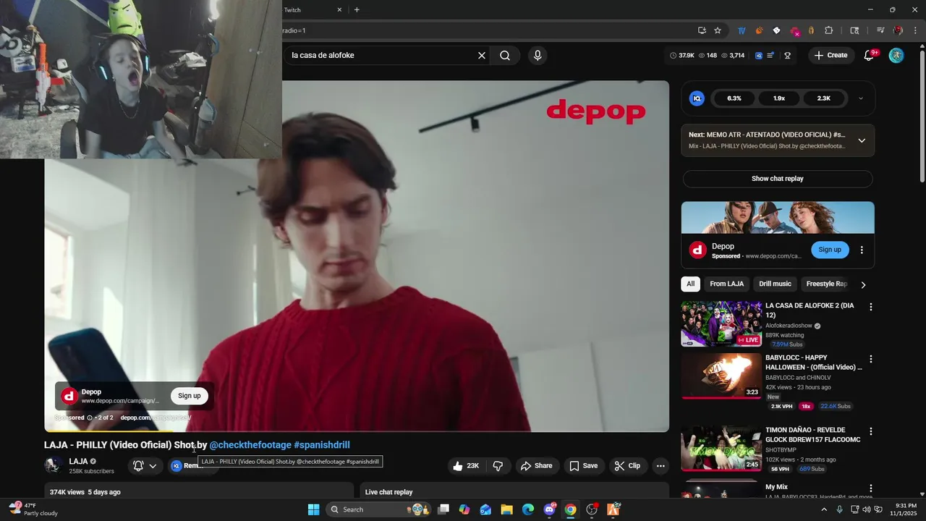Select the From LAJA filter chip
The width and height of the screenshot is (926, 521).
coord(726,284)
